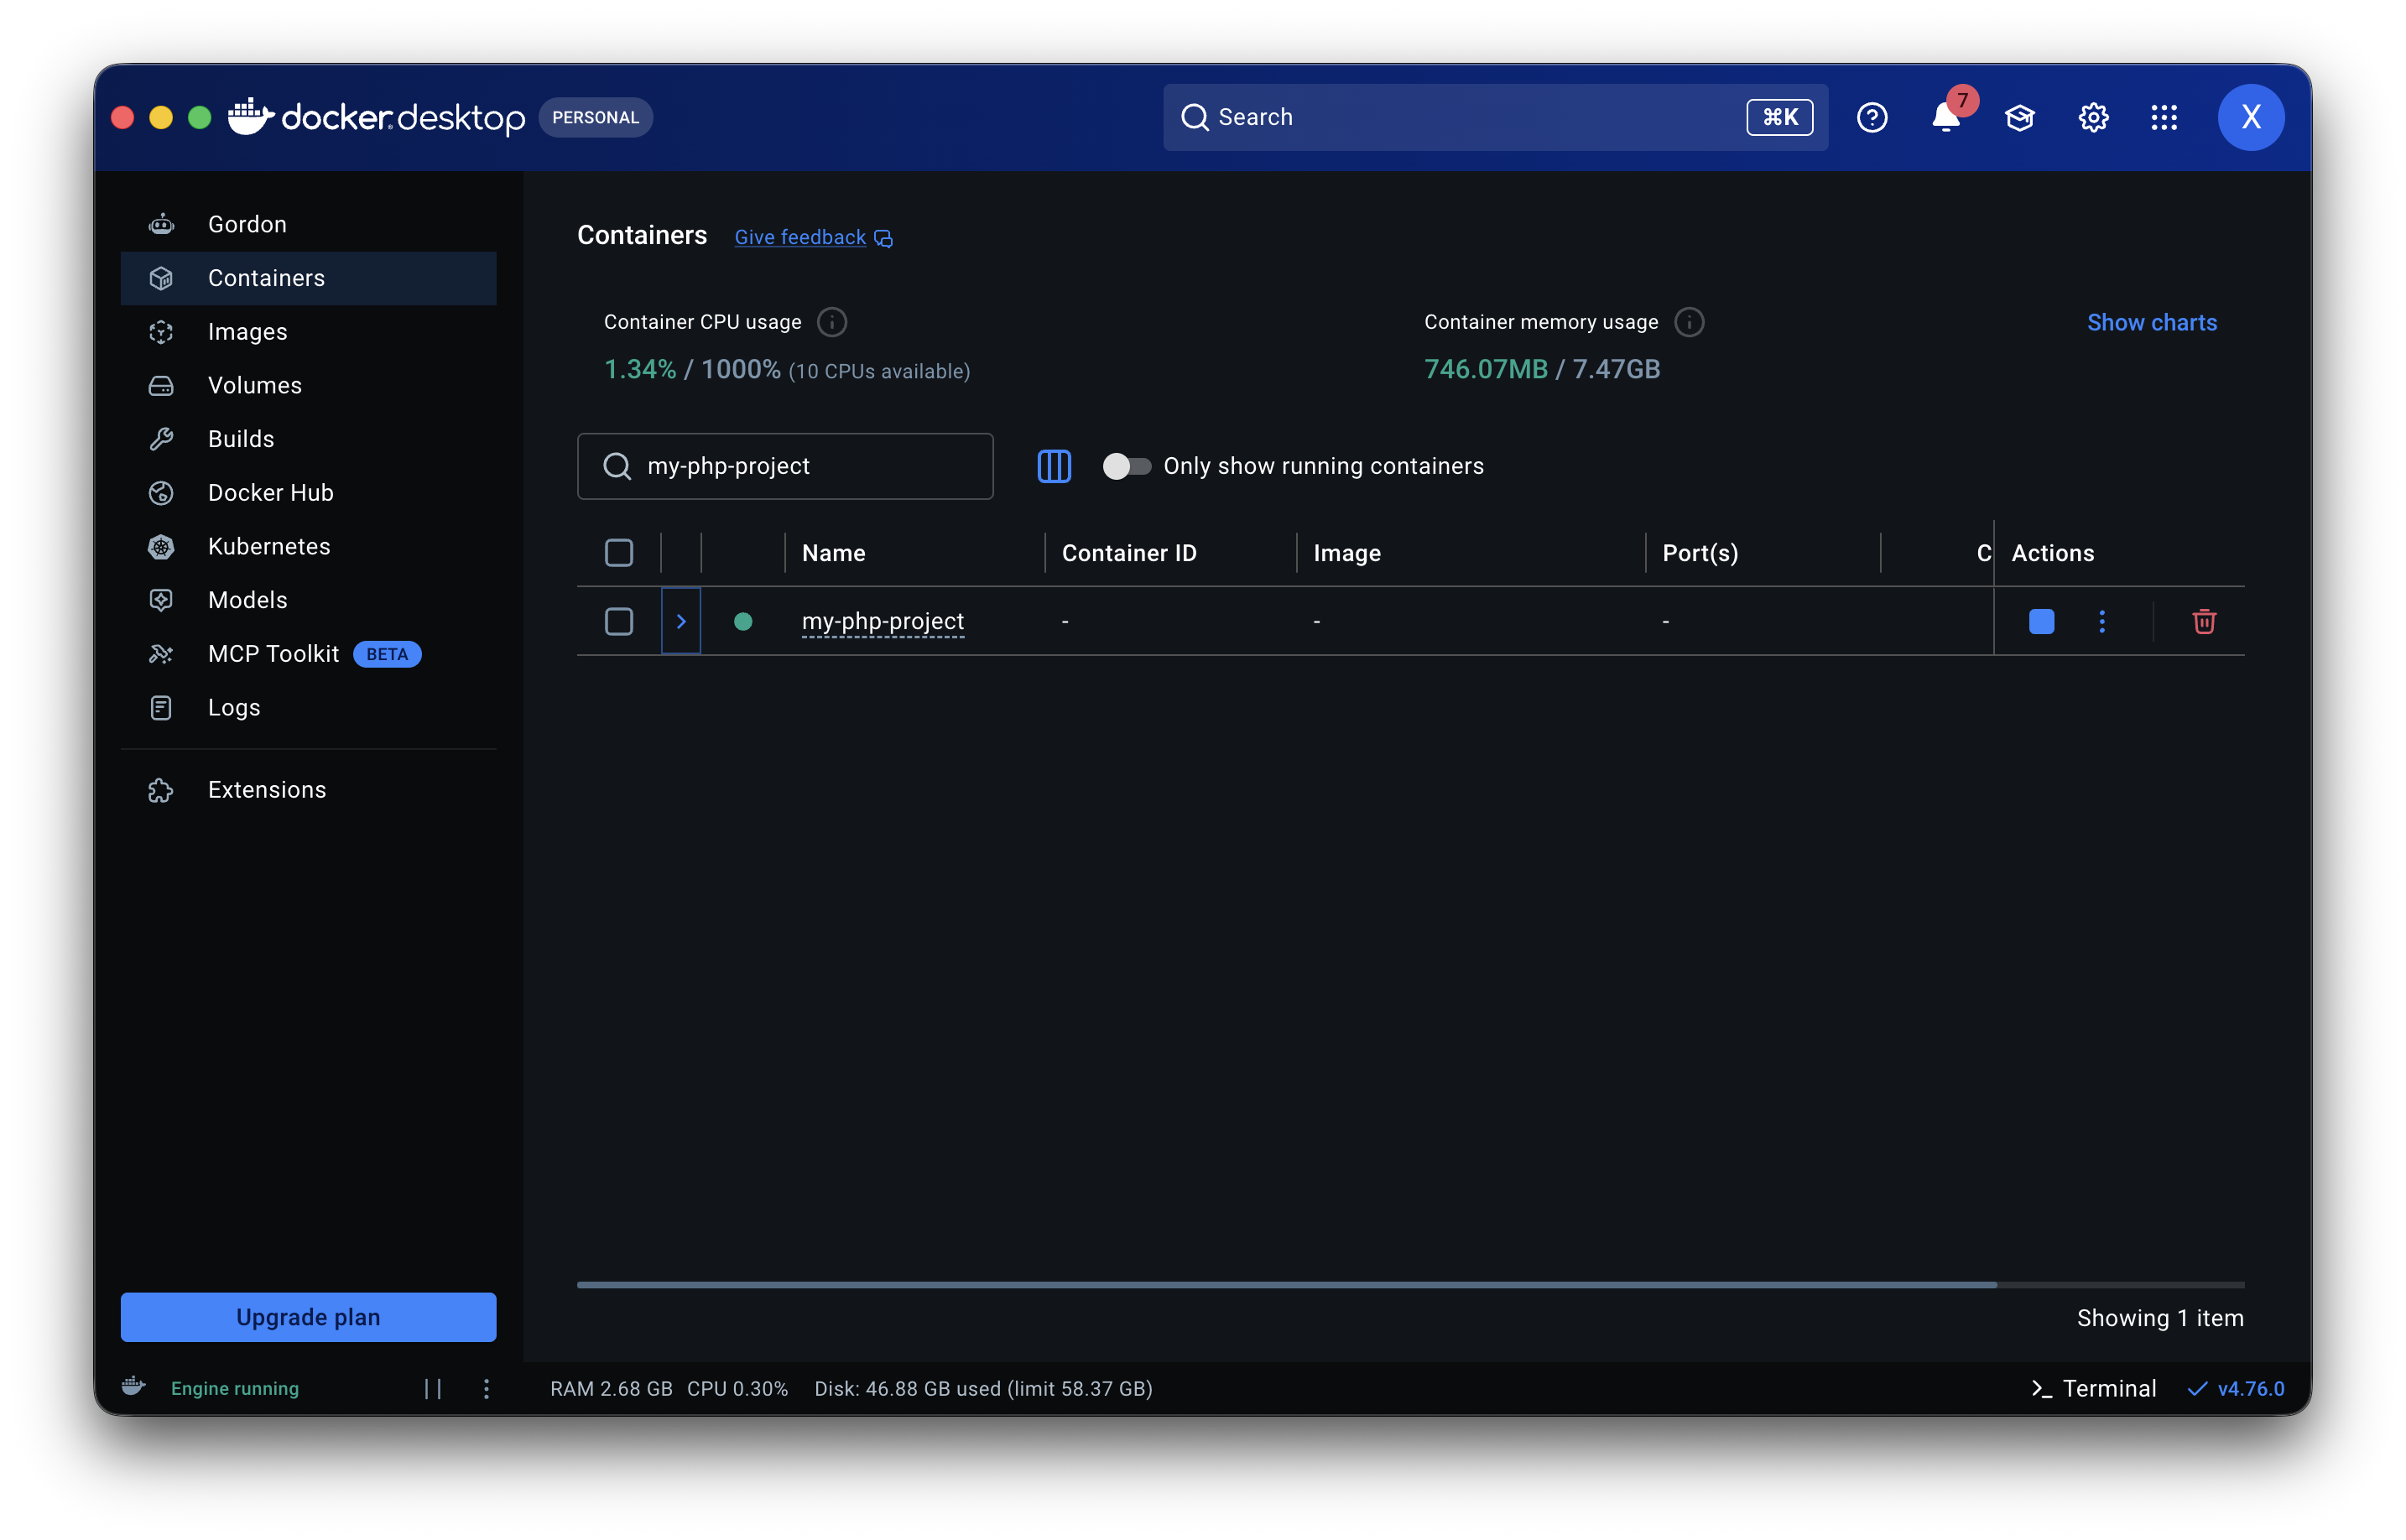
Task: Click CPU usage info icon
Action: coord(832,322)
